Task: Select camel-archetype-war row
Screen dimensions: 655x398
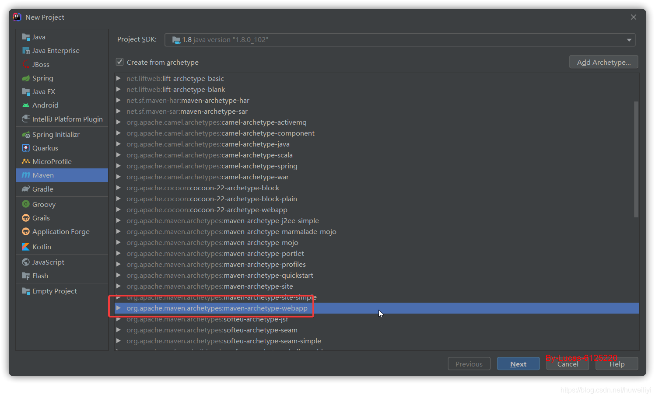Action: (x=377, y=177)
